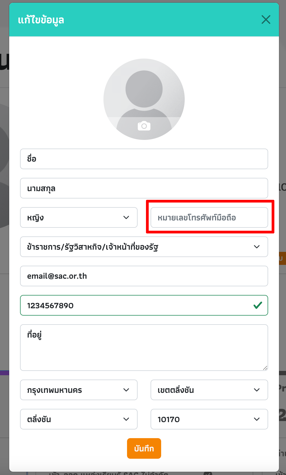286x475 pixels.
Task: Click the chevron arrow of postal code select
Action: click(257, 419)
